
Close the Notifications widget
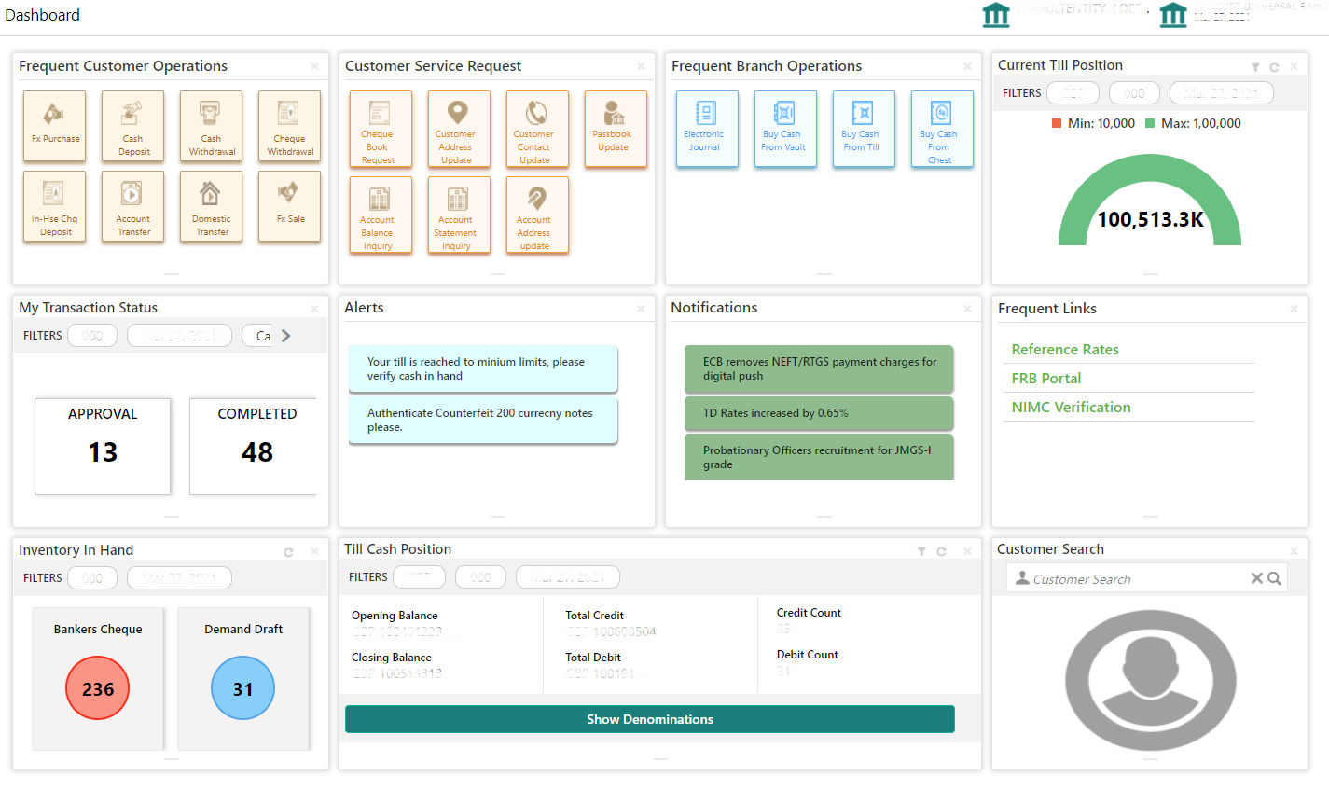[967, 309]
